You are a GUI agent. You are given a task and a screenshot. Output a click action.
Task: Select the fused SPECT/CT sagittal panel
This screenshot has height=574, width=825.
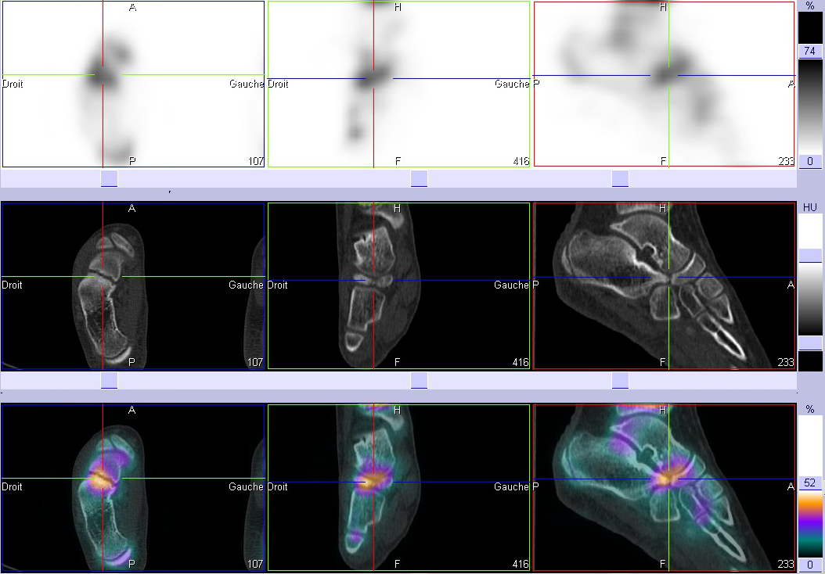coord(664,487)
